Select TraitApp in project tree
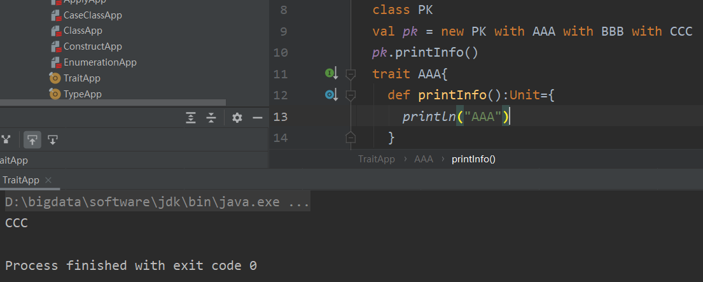This screenshot has width=703, height=282. click(x=82, y=78)
